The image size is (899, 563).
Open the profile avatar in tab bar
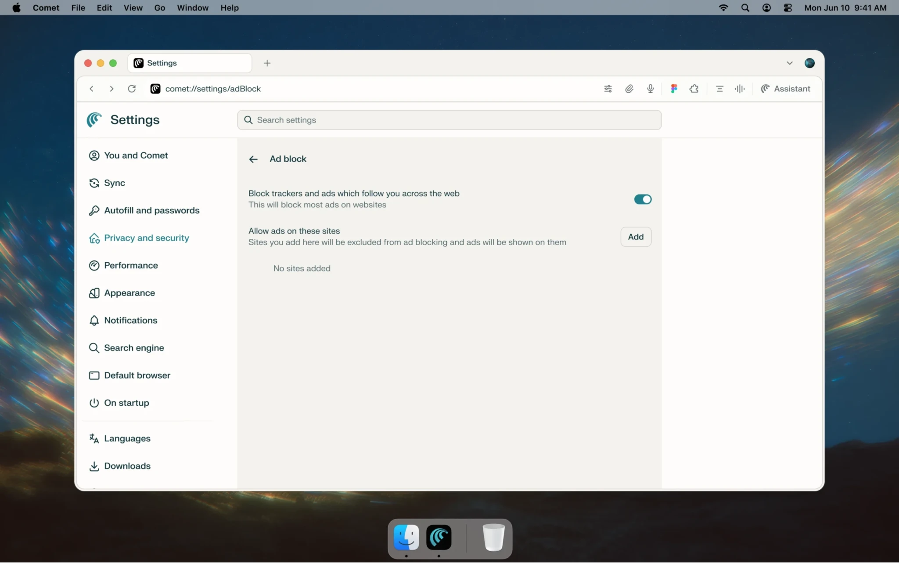pos(809,63)
